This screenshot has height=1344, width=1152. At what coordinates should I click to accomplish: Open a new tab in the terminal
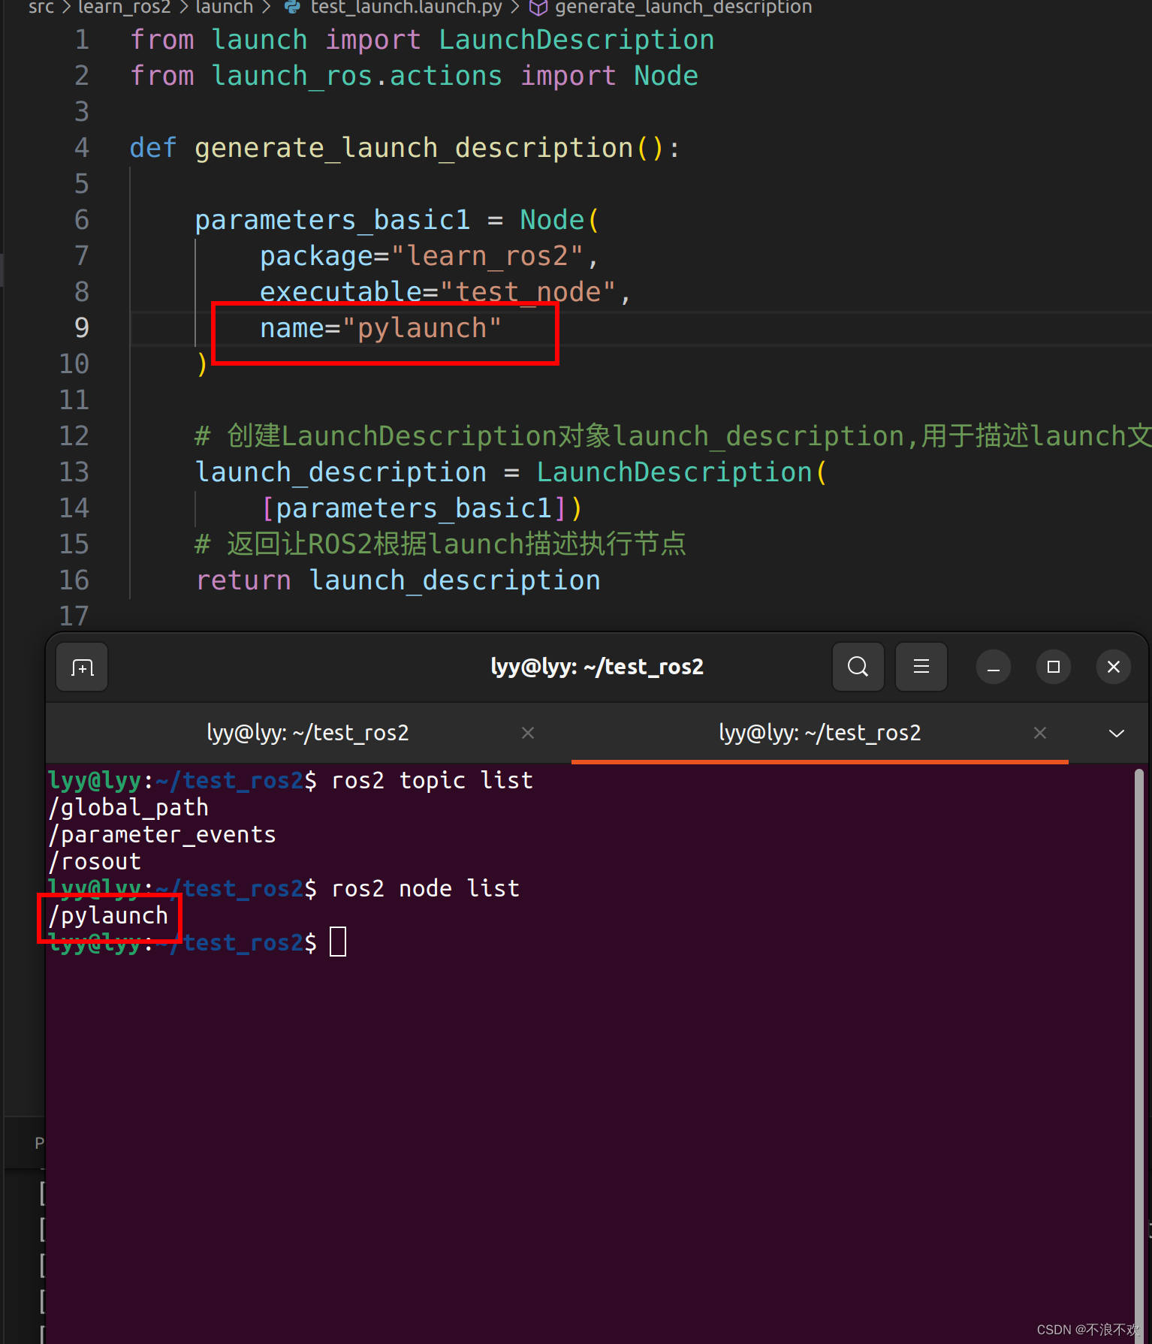(83, 667)
